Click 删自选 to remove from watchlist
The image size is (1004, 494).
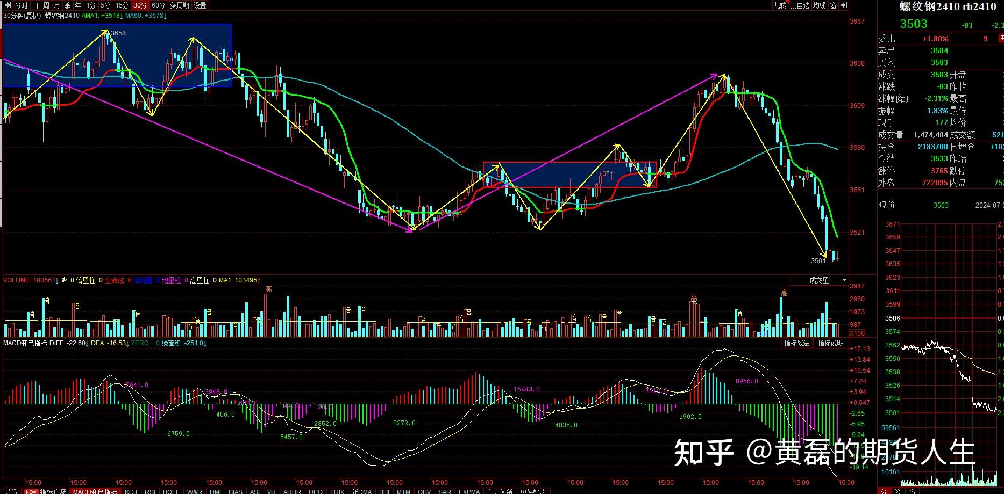(800, 5)
